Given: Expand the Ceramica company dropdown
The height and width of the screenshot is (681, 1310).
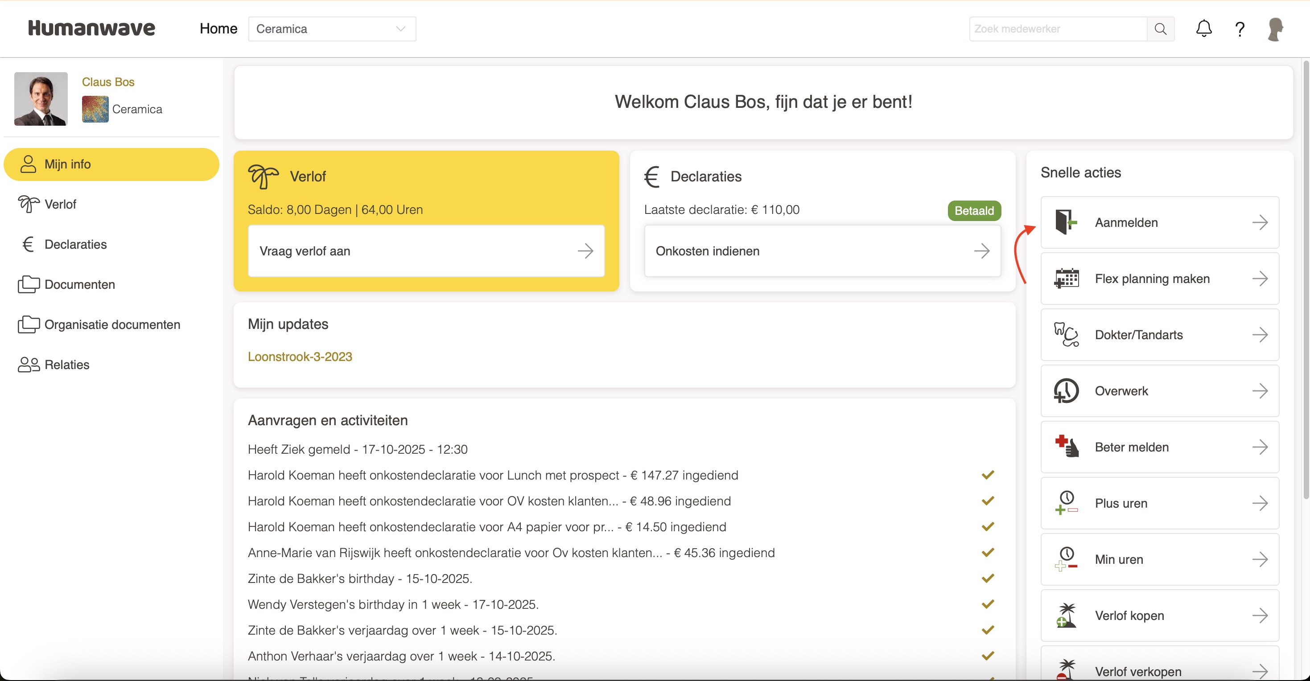Looking at the screenshot, I should pos(332,29).
